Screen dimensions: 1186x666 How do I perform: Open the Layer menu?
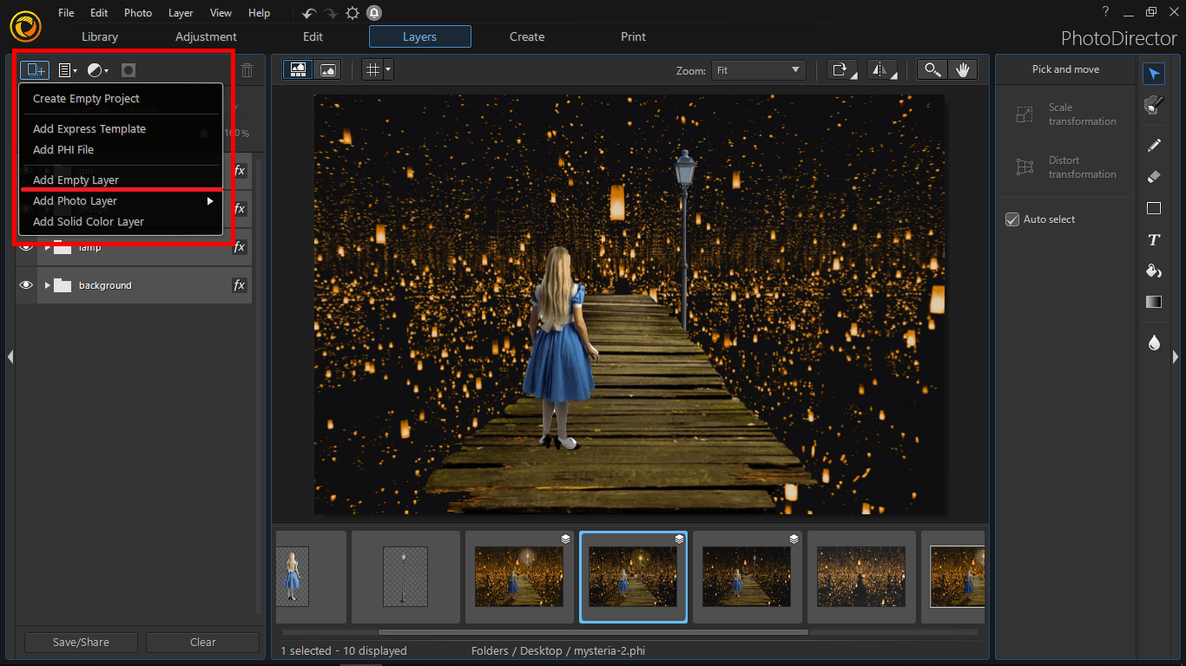[181, 13]
